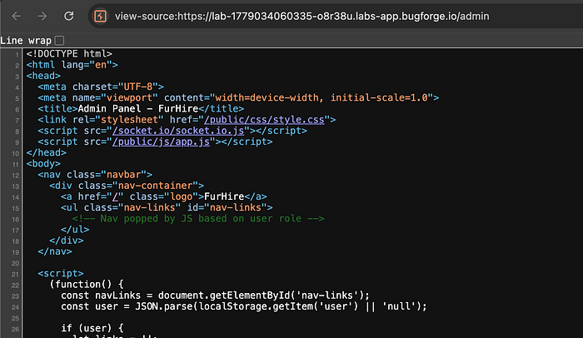The image size is (583, 338).
Task: Click line number 7 in the gutter
Action: pos(17,121)
